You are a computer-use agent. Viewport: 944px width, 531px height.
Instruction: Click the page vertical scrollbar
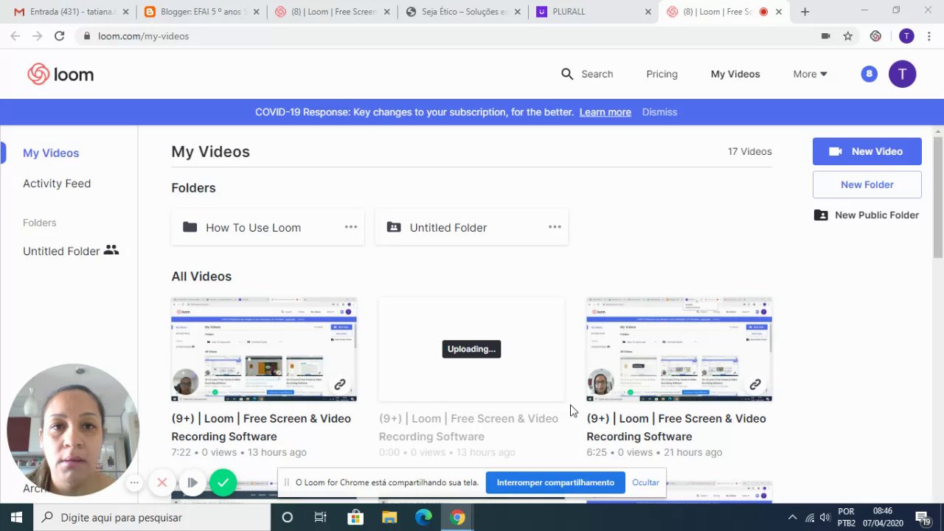tap(938, 198)
